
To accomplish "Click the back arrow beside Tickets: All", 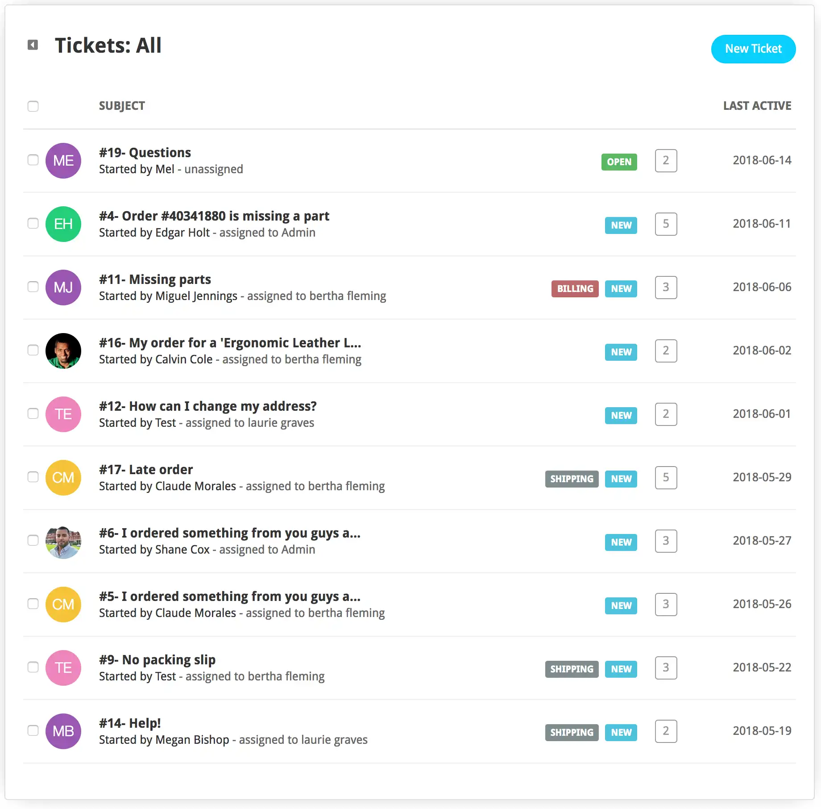I will pyautogui.click(x=33, y=45).
